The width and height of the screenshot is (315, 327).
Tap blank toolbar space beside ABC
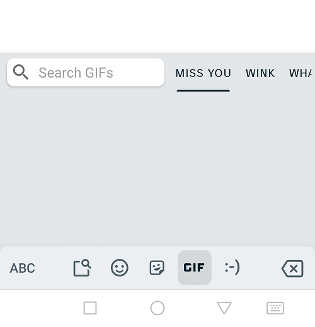pyautogui.click(x=54, y=268)
